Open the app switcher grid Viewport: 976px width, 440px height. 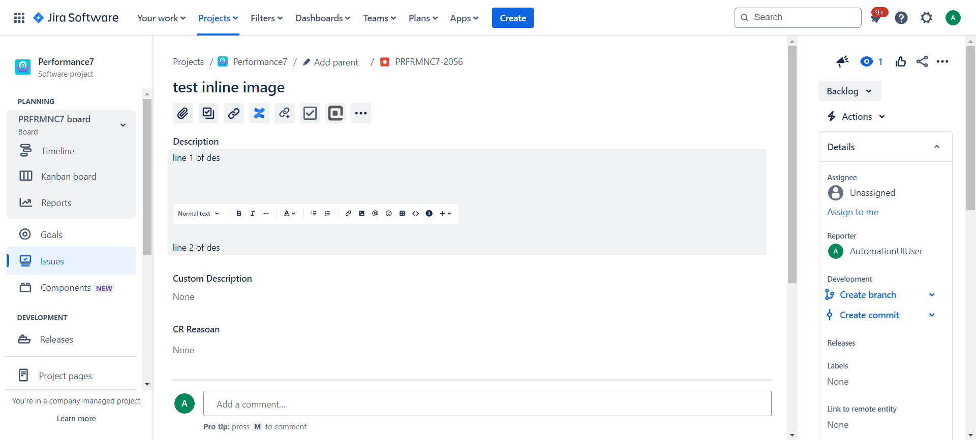point(19,18)
